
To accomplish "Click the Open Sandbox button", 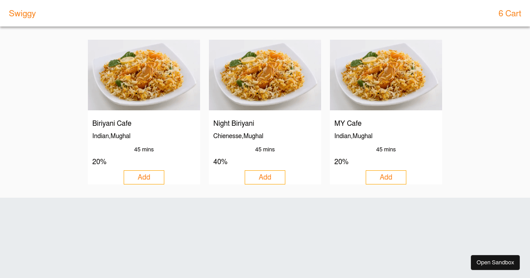I will coord(495,262).
